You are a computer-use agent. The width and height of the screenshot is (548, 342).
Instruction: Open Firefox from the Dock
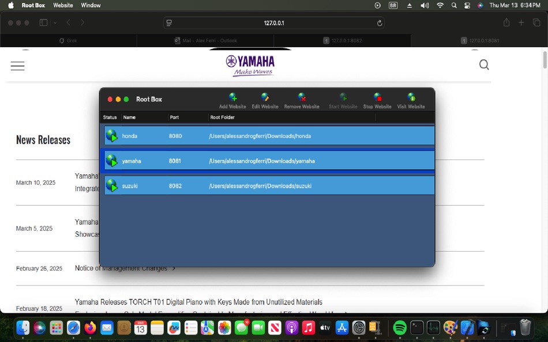coord(90,328)
